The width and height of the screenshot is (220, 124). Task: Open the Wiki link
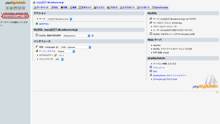pos(155,71)
